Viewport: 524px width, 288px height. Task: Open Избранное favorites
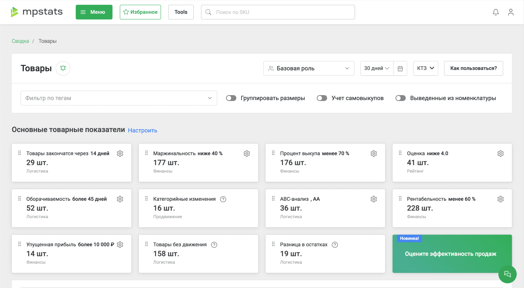[140, 12]
